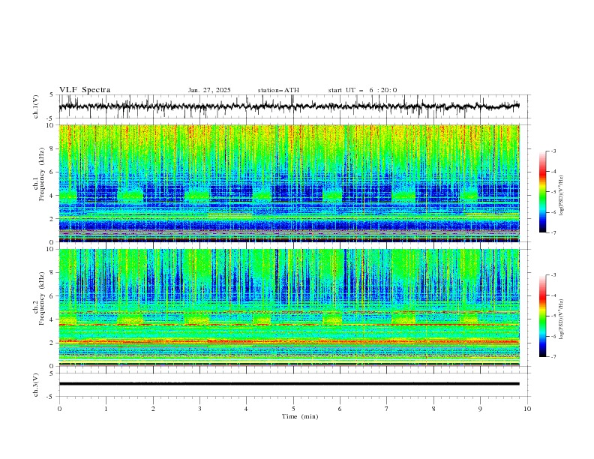Click the ch.2 'log(PSD)(V²/Hz)' color bar label

(561, 319)
